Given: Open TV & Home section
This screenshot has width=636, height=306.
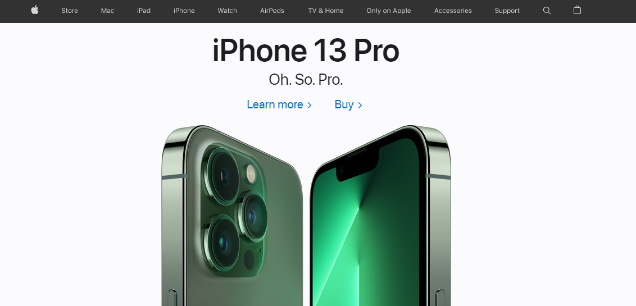Looking at the screenshot, I should coord(326,11).
